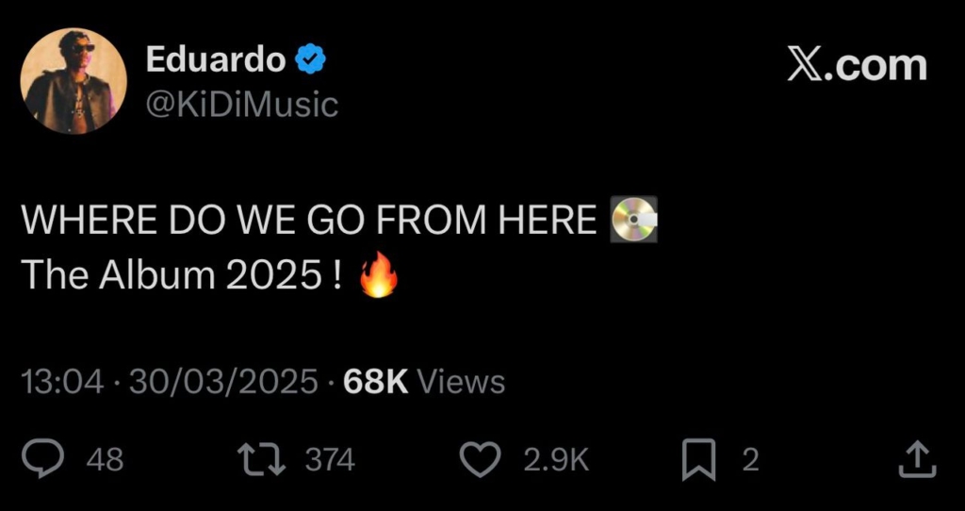
Task: Click the 68K Views counter
Action: pyautogui.click(x=424, y=382)
